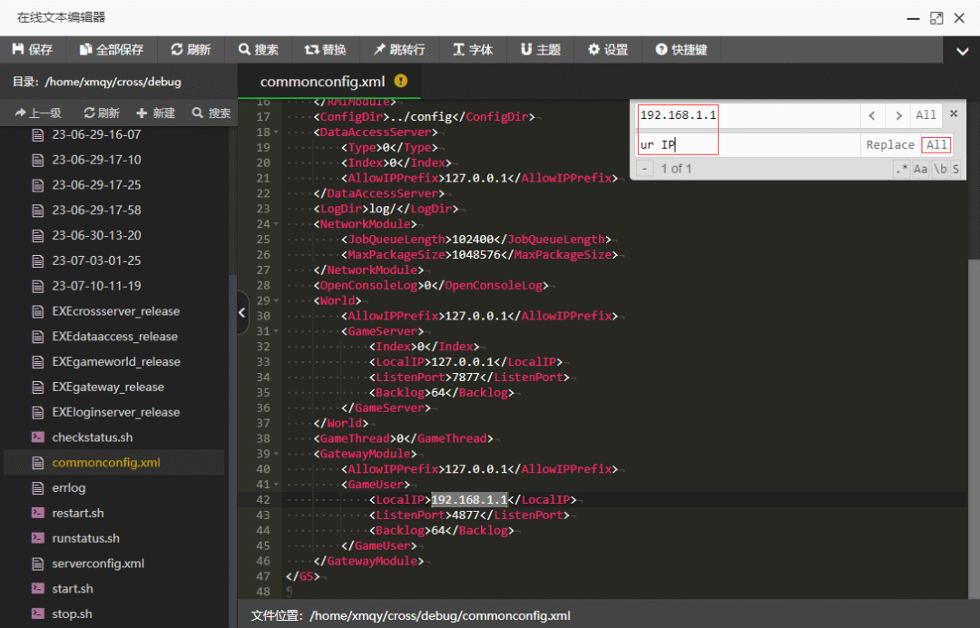Go up with 上一级 button

[38, 113]
